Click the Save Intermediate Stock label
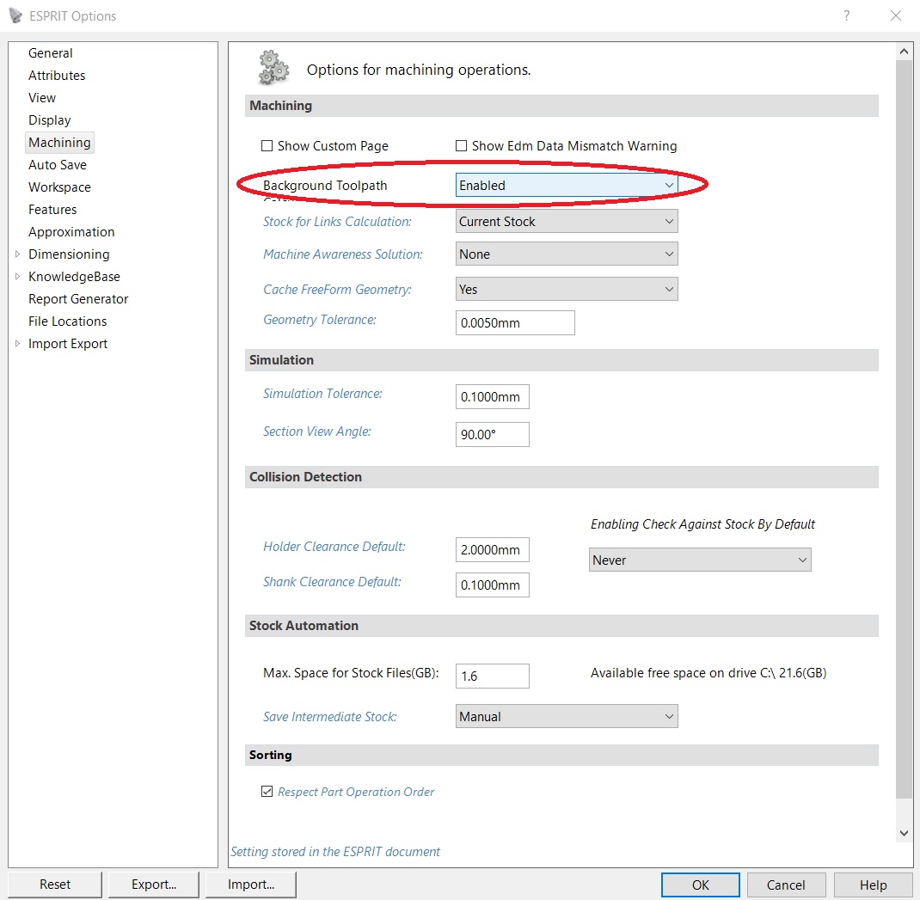The image size is (920, 900). 330,716
